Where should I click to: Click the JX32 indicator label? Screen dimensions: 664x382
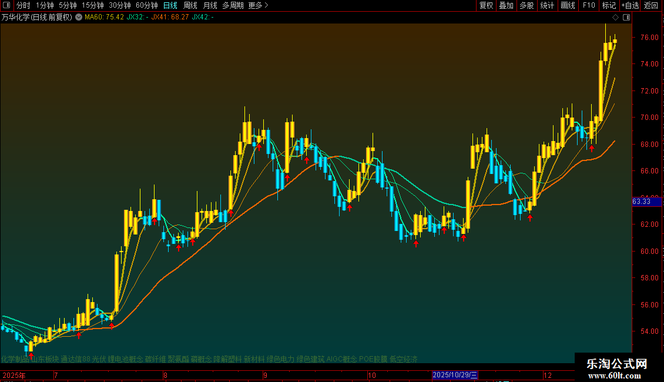click(138, 18)
